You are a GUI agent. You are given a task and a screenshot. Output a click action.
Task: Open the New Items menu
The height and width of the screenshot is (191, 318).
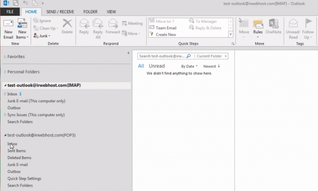coord(22,29)
